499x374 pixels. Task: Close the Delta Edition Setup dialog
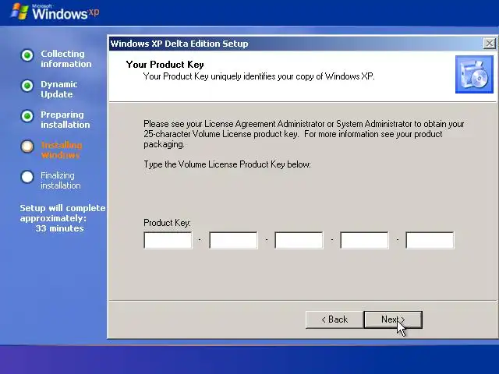(x=490, y=44)
